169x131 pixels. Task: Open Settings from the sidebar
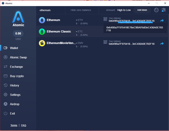[x=15, y=95]
